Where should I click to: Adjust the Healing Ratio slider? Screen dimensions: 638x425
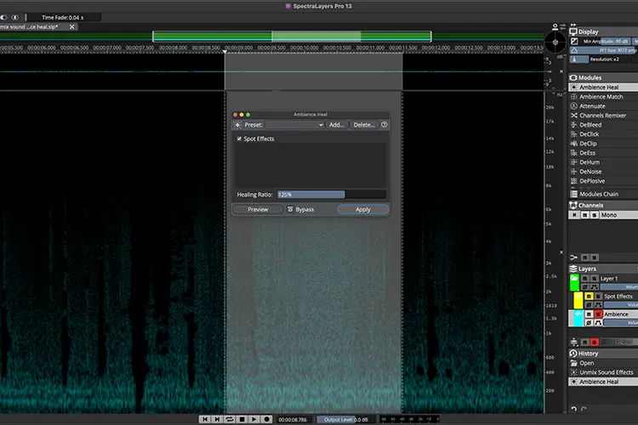pyautogui.click(x=332, y=195)
